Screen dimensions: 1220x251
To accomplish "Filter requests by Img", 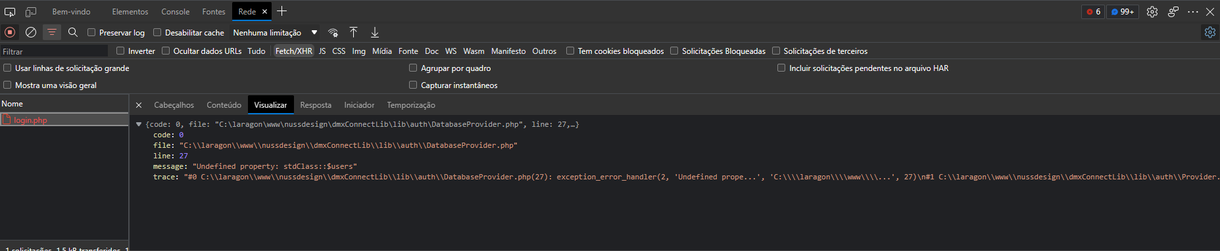I will pos(358,51).
